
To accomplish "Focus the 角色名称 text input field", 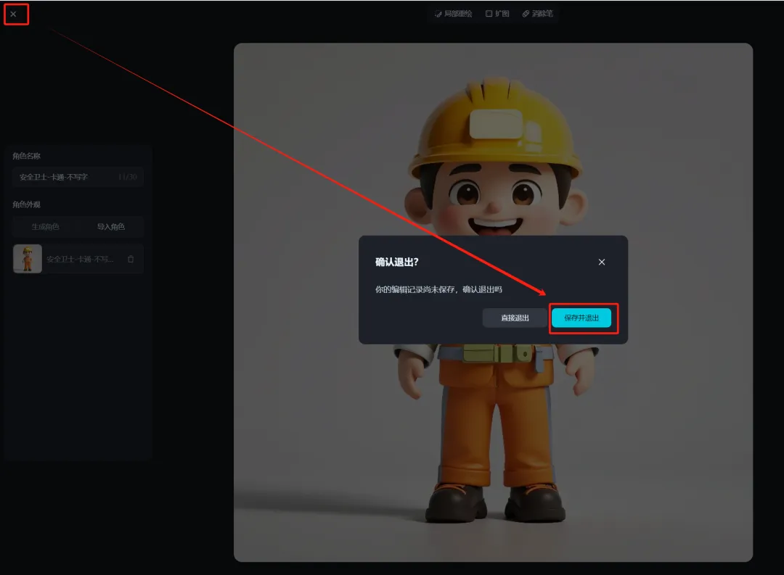I will click(65, 177).
